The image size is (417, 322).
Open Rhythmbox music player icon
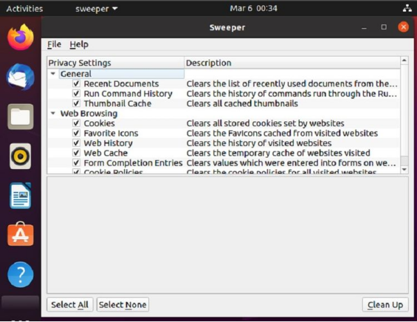(x=21, y=156)
